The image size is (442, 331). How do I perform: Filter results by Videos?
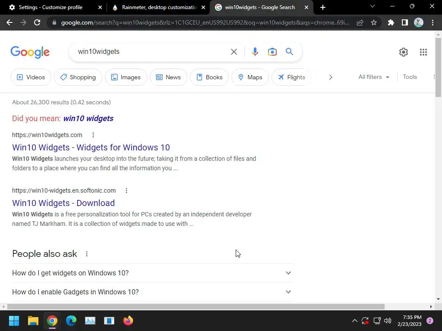31,77
